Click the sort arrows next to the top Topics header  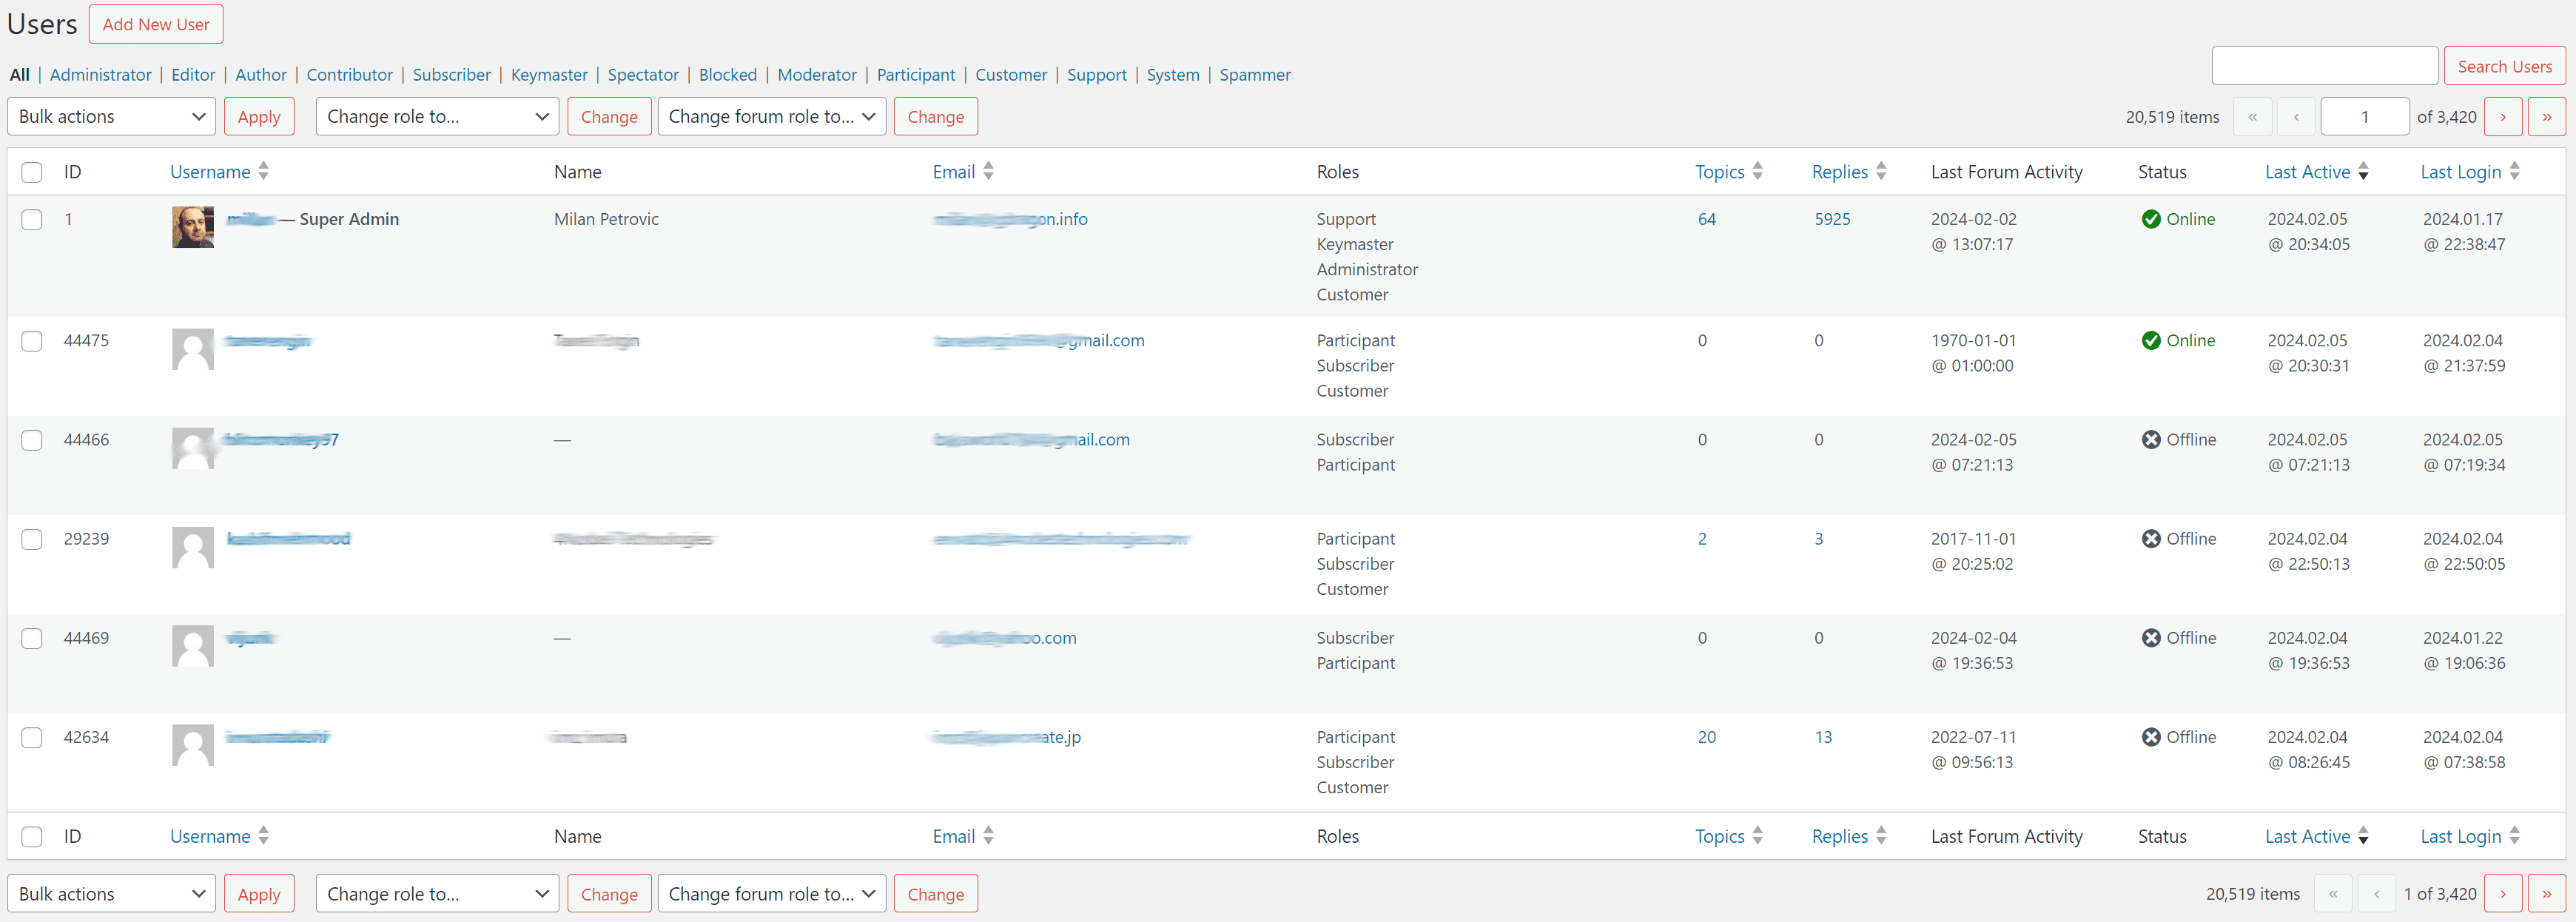click(1758, 171)
